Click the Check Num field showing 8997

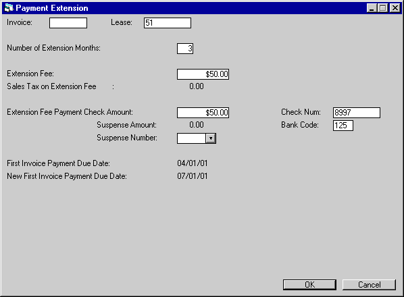pos(356,113)
